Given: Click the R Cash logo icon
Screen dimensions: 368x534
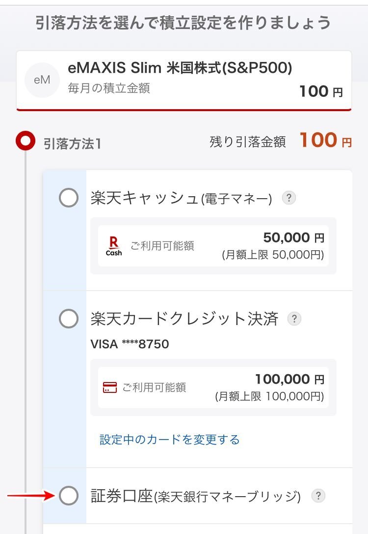Looking at the screenshot, I should (113, 246).
